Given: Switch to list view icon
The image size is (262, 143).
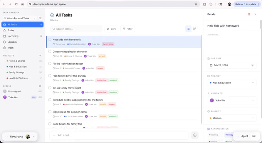Looking at the screenshot, I should [188, 29].
